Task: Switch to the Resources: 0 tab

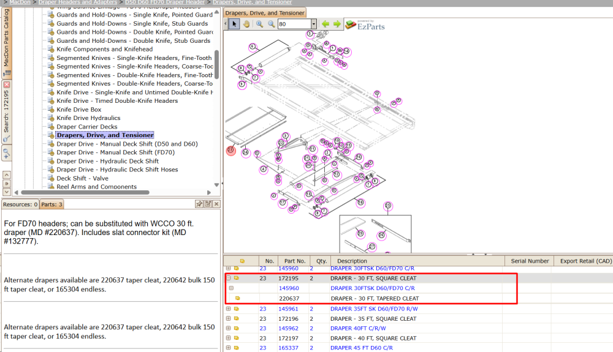Action: coord(20,204)
